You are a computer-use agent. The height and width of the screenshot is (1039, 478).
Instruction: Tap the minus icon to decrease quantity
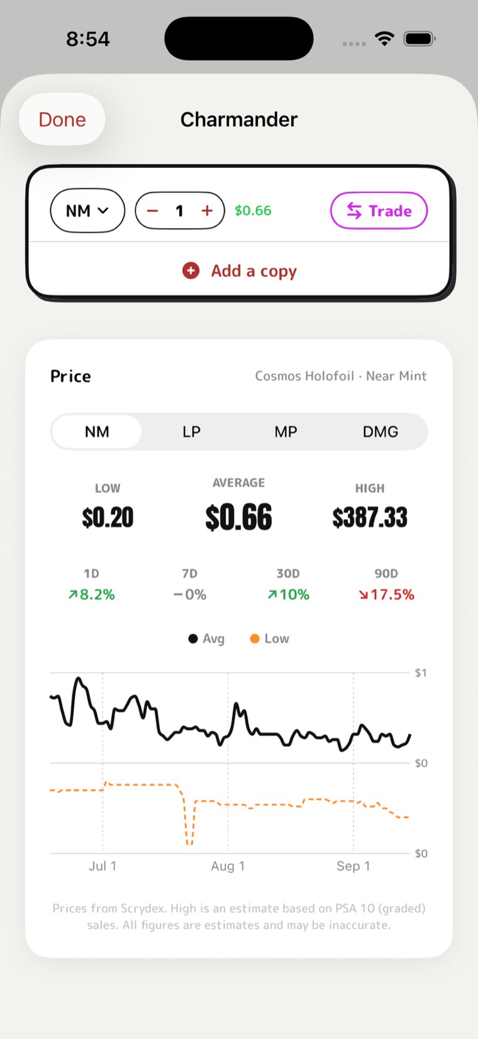(152, 211)
